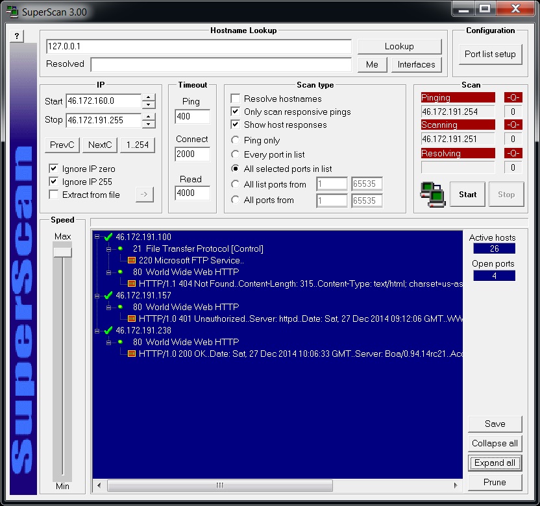540x506 pixels.
Task: Open Port list setup
Action: (491, 54)
